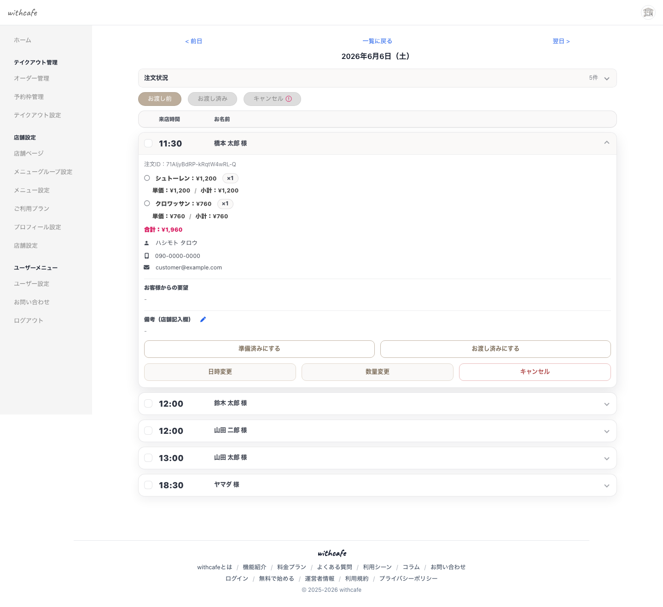Open ご利用プラン in the sidebar

31,209
